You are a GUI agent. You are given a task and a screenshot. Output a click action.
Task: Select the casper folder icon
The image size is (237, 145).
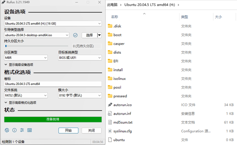point(110,44)
